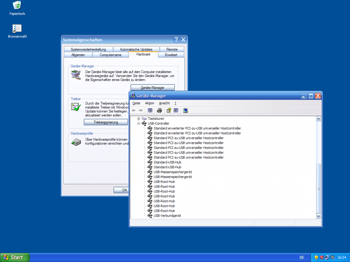Screen dimensions: 350x262
Task: Switch to the Automatische Updates tab
Action: 136,49
